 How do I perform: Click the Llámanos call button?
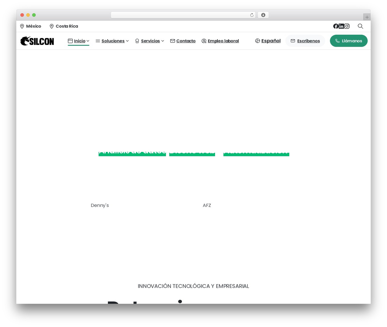coord(349,41)
